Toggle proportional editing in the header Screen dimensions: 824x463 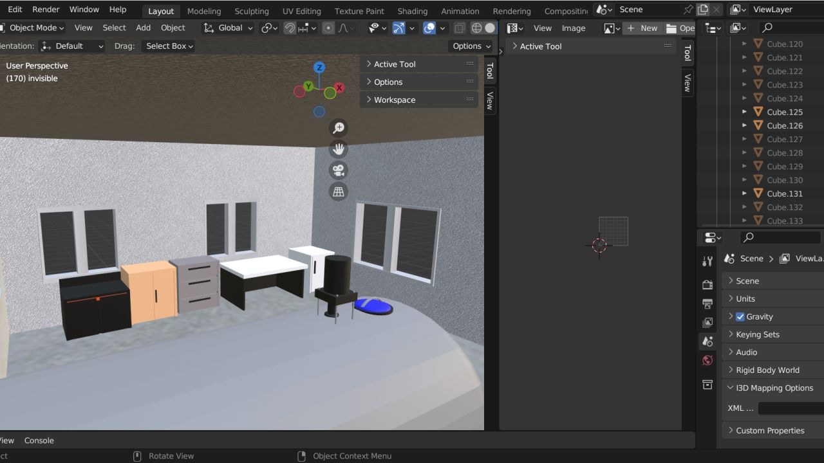tap(328, 28)
